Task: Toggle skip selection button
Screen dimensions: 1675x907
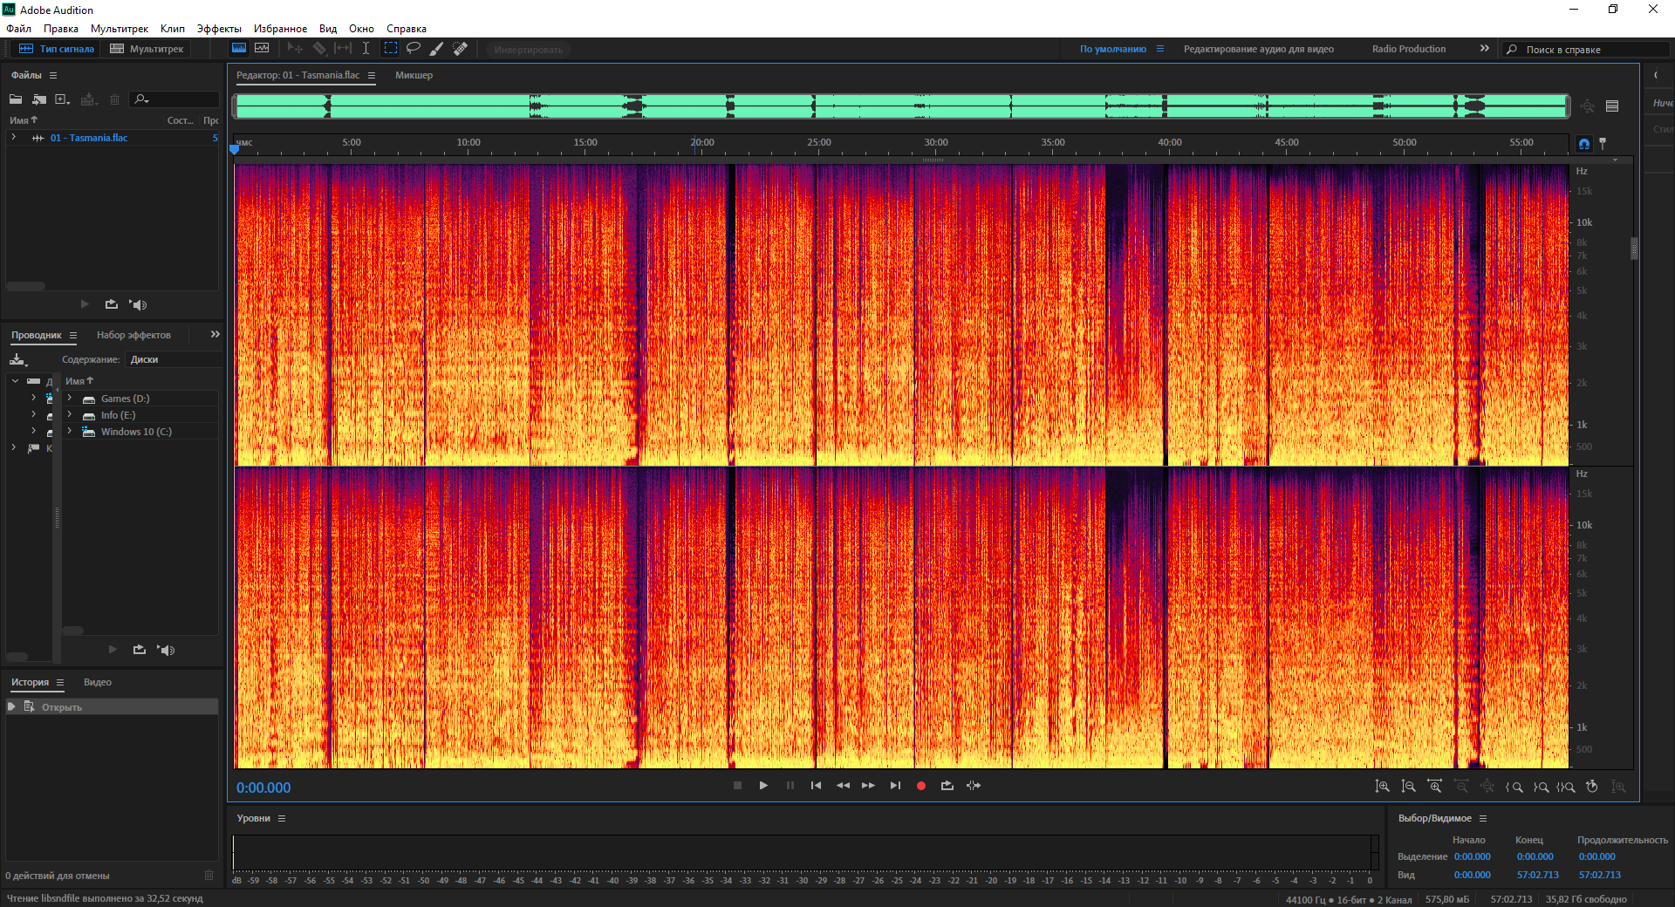Action: tap(974, 786)
